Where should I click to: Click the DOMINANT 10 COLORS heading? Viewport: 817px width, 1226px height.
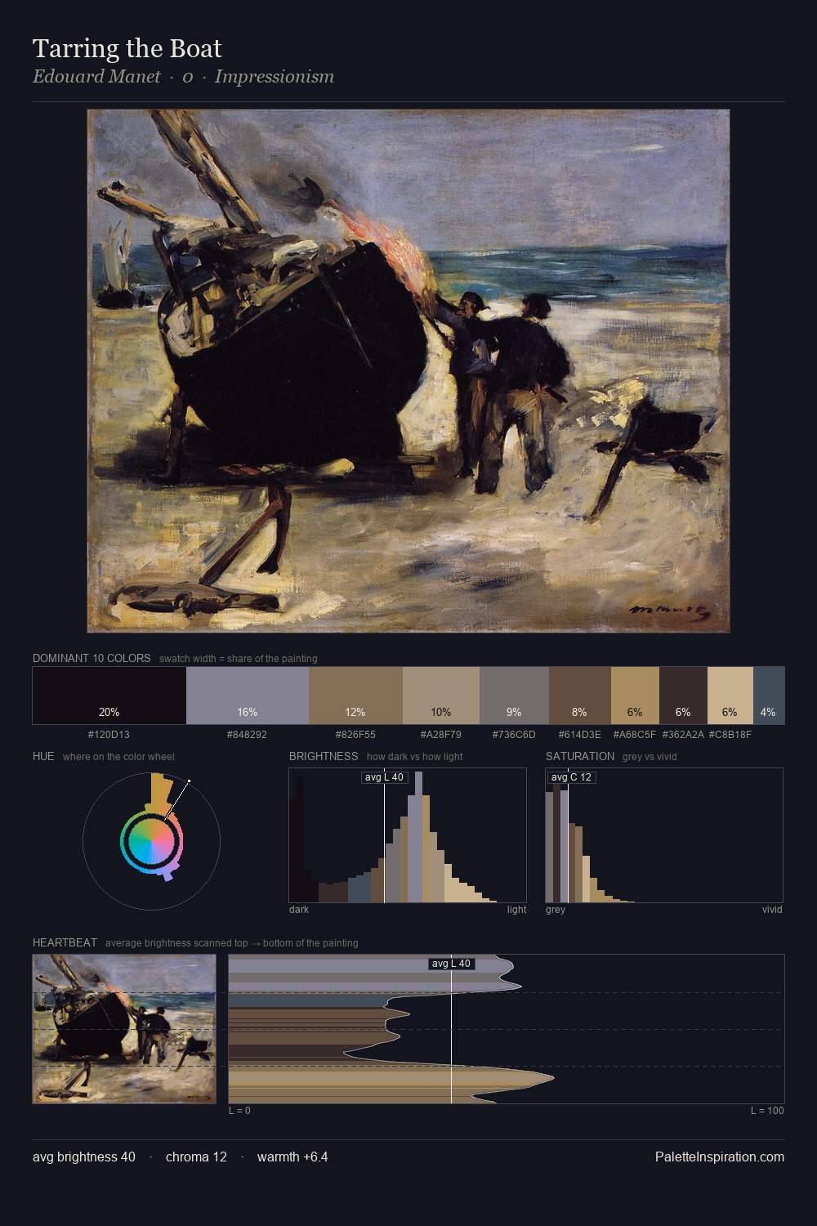tap(92, 658)
